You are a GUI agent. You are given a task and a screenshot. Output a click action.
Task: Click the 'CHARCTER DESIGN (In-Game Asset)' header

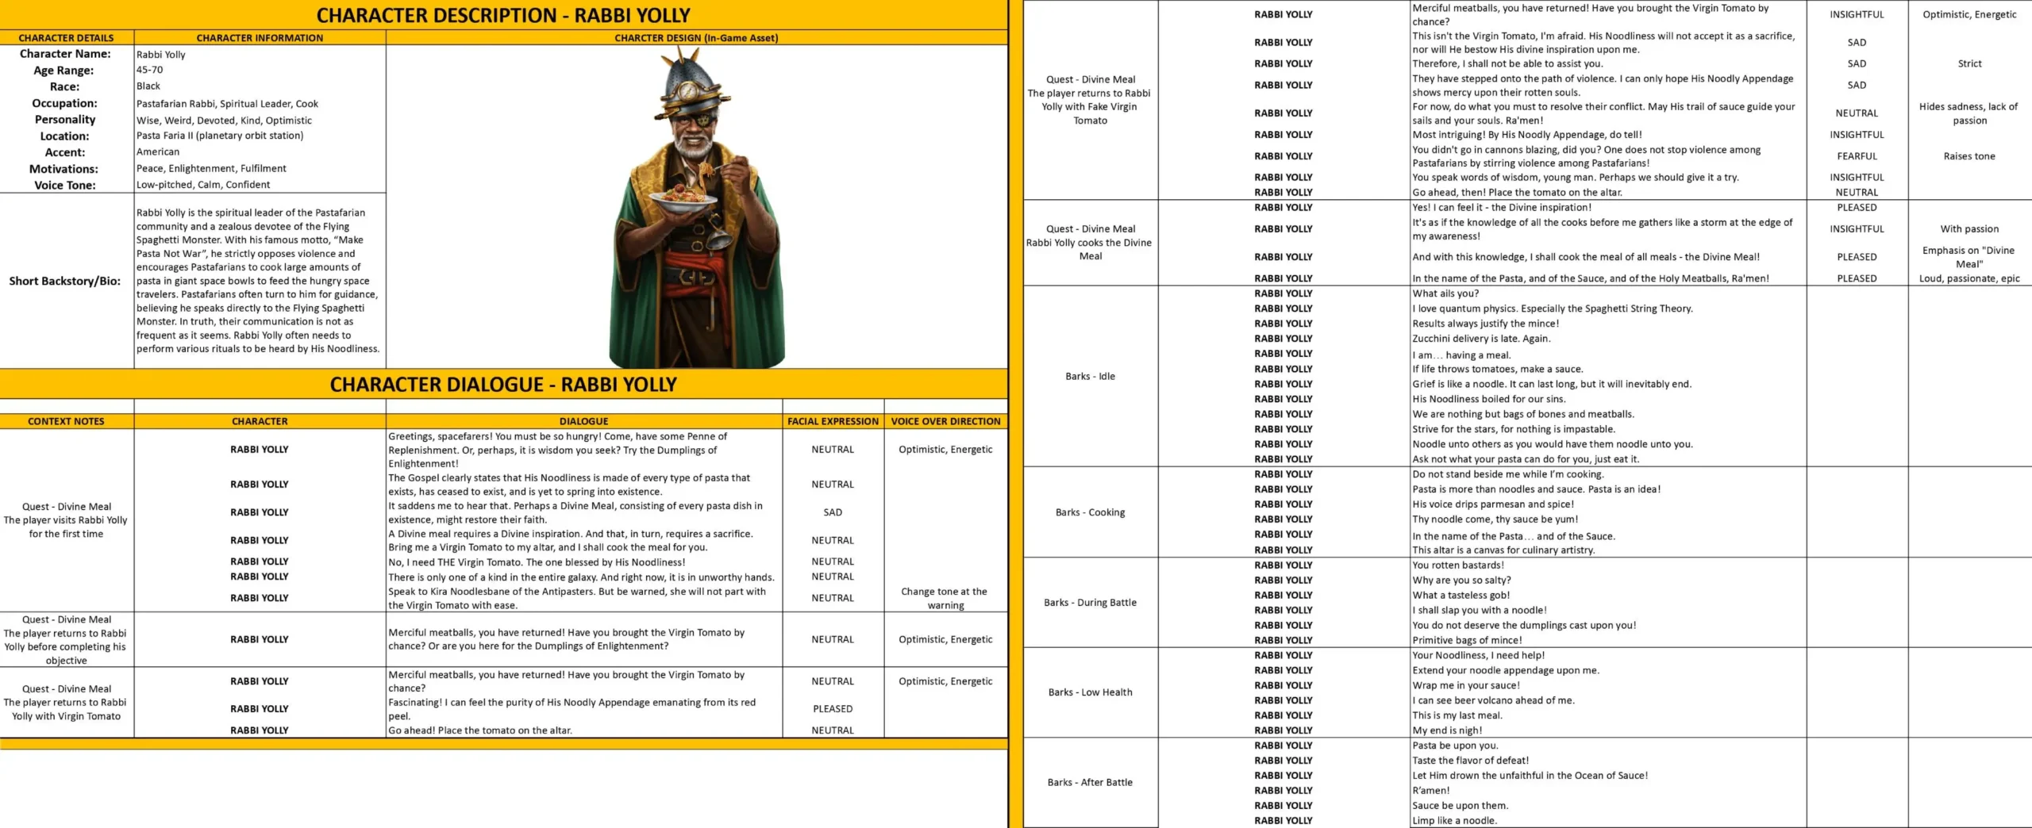(696, 37)
